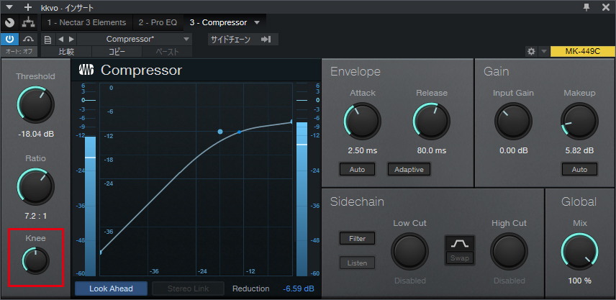616x300 pixels.
Task: Open the preset document icon
Action: (x=47, y=40)
